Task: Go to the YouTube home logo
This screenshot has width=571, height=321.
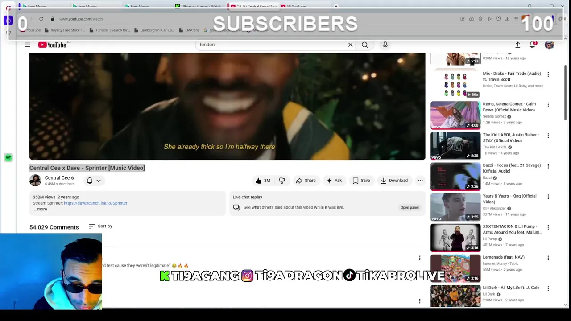Action: pyautogui.click(x=52, y=45)
